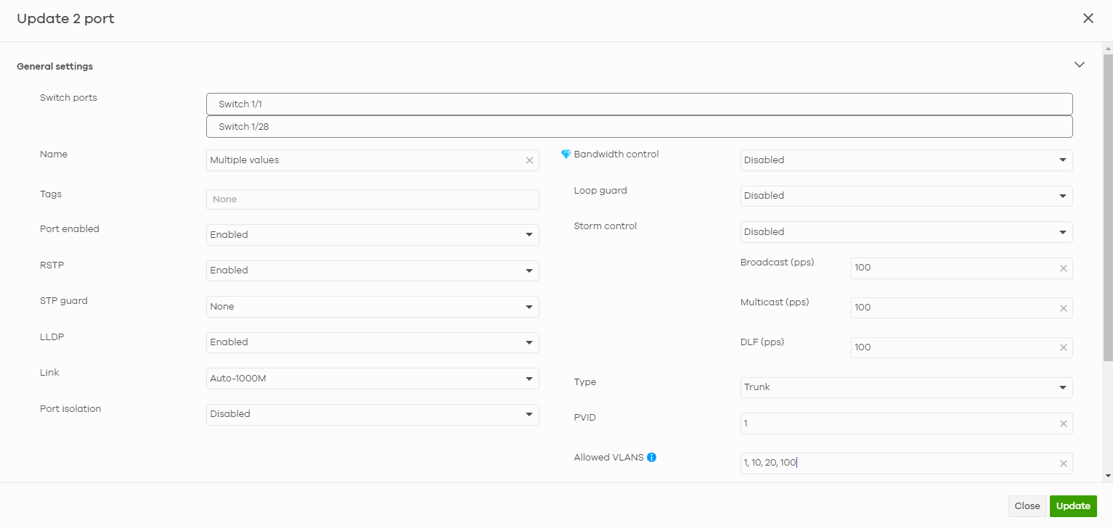Clear the Broadcast (pps) value
This screenshot has height=528, width=1113.
tap(1063, 268)
